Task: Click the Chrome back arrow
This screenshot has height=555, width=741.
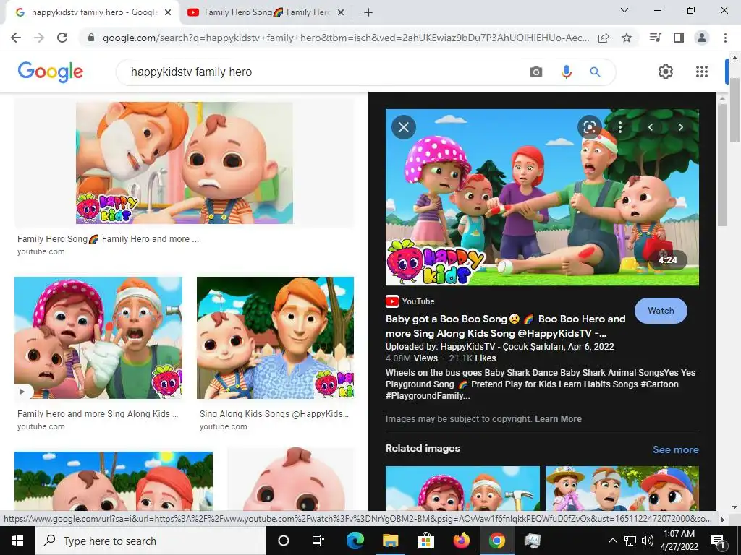Action: click(x=16, y=38)
